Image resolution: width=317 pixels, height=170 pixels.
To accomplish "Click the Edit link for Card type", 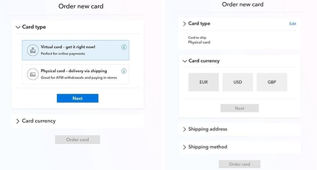I will (x=292, y=24).
